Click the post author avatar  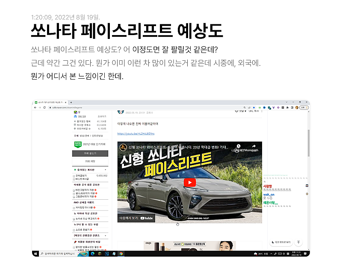click(x=121, y=112)
